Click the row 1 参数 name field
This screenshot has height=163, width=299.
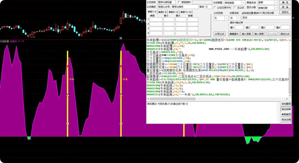coord(156,20)
